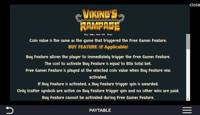Click the partially hidden text under logo

pyautogui.click(x=98, y=34)
